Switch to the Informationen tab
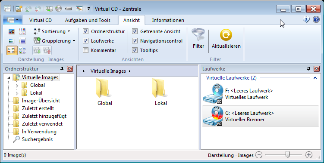This screenshot has width=324, height=163. pos(168,20)
